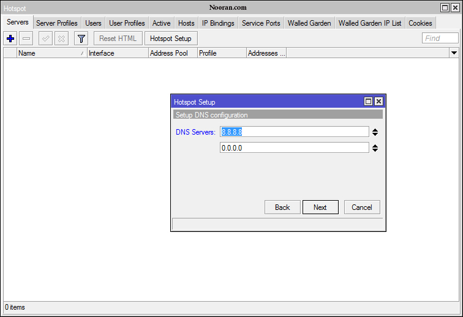Open the Walled Garden IP List tab
463x317 pixels.
click(x=370, y=23)
